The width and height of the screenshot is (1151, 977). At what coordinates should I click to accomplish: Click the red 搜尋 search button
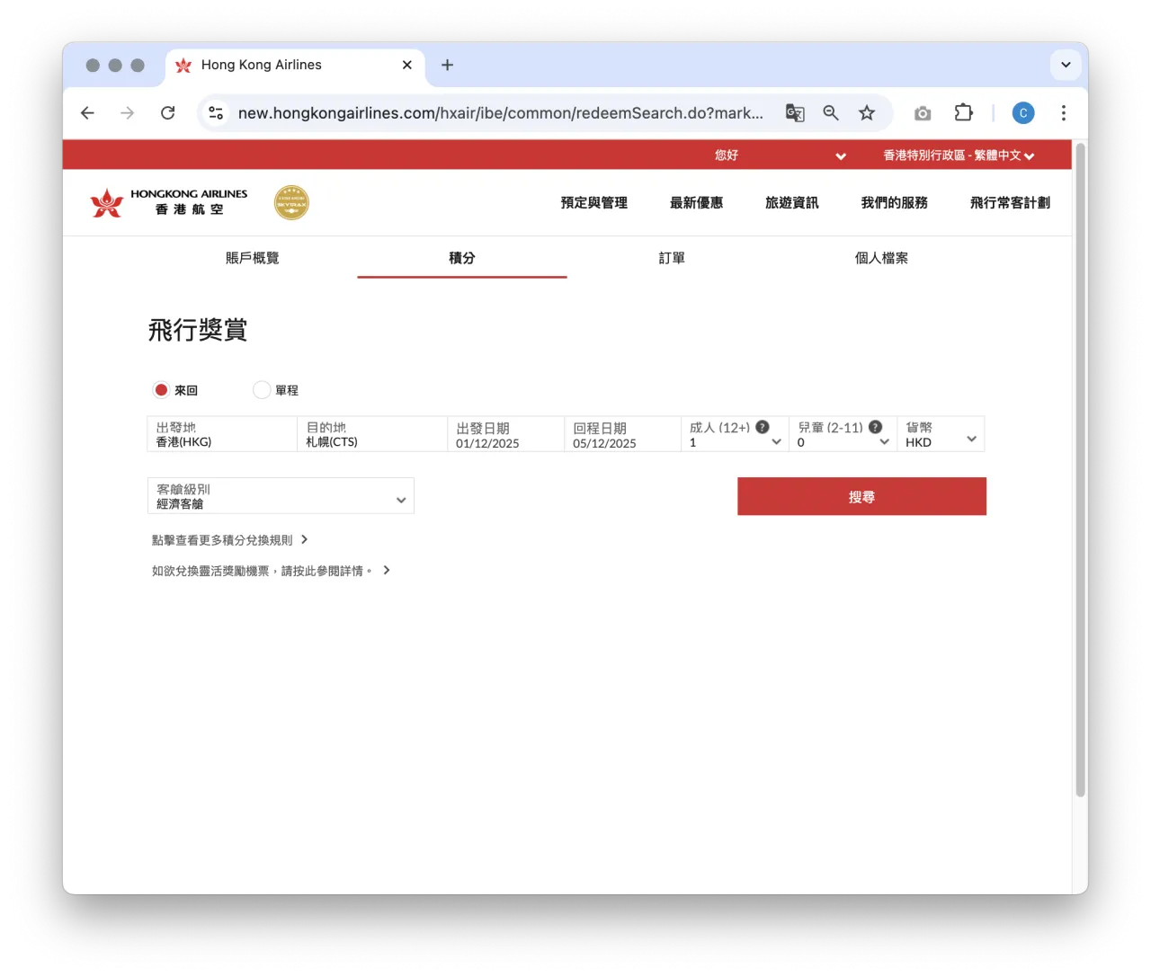861,496
